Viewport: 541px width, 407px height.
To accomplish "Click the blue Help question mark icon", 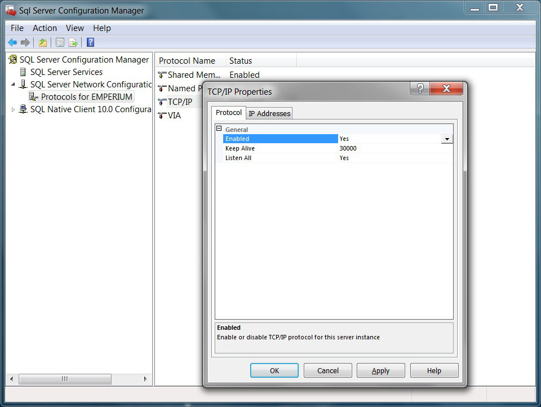I will coord(90,42).
